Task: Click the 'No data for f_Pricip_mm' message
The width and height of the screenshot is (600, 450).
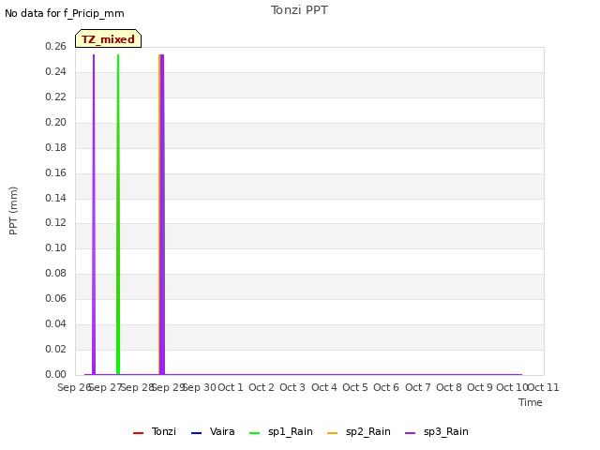Action: (x=65, y=13)
